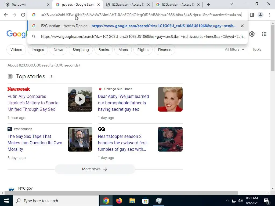Play the Newsweek story video thumbnail

(x=80, y=99)
